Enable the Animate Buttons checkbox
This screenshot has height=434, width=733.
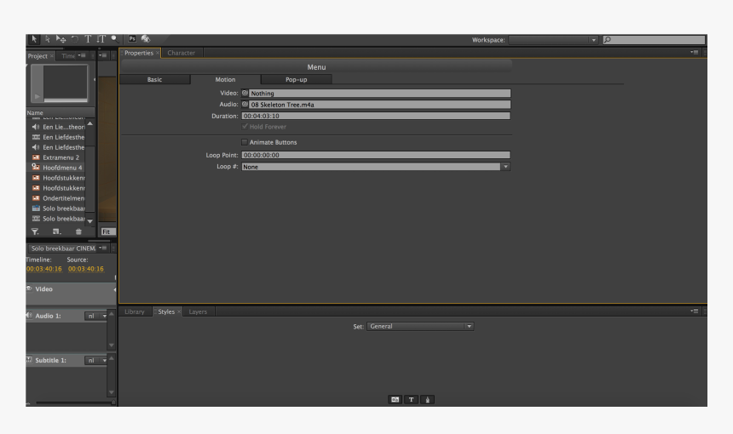point(245,142)
